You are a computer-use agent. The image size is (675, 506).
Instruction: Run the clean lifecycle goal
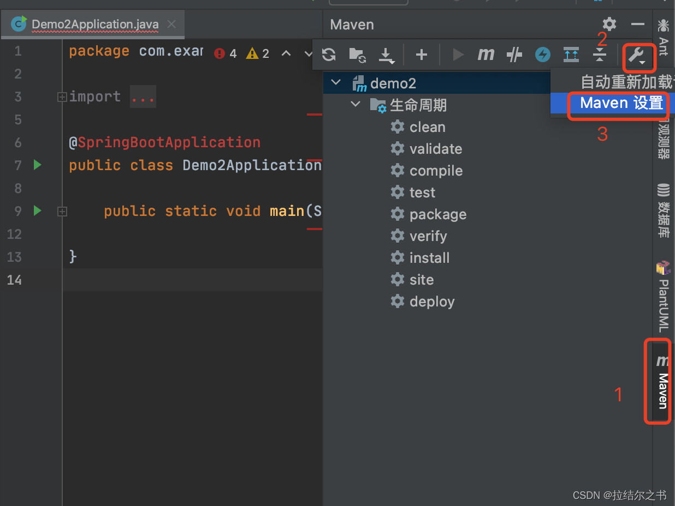pos(427,126)
